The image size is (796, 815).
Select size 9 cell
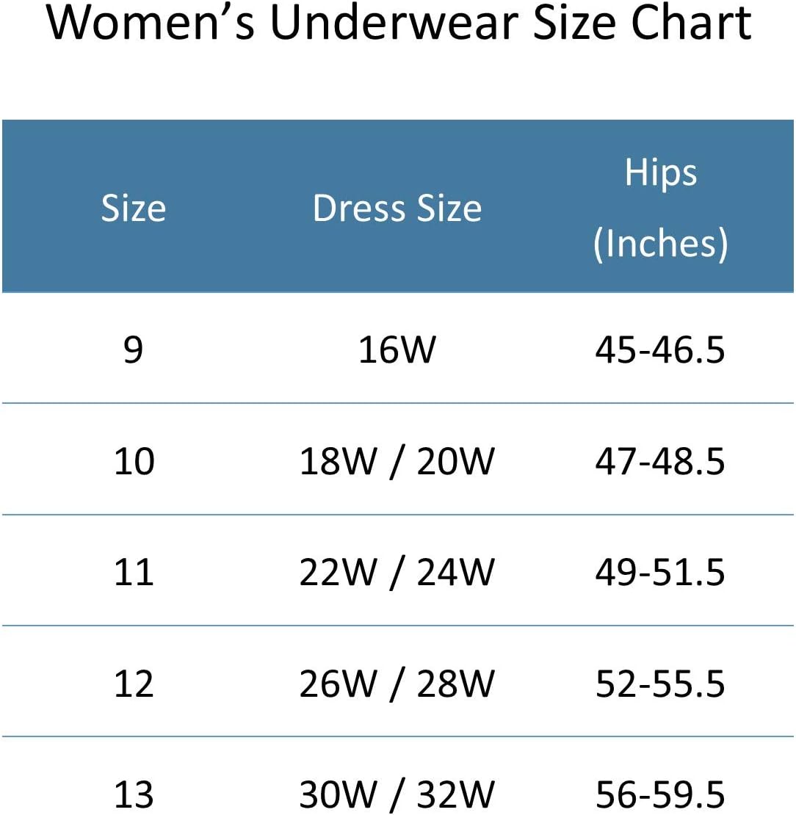pyautogui.click(x=133, y=350)
